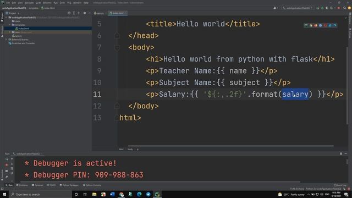
Task: Open the Edit menu
Action: coord(14,3)
